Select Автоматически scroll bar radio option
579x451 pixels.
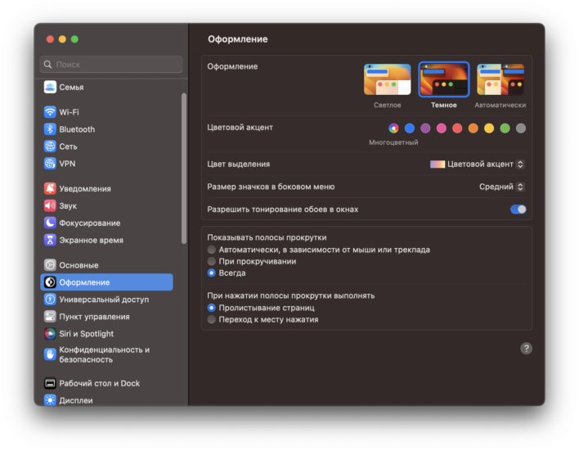tap(211, 250)
